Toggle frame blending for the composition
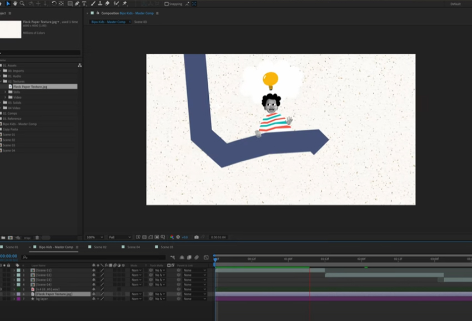The height and width of the screenshot is (321, 472). 189,257
